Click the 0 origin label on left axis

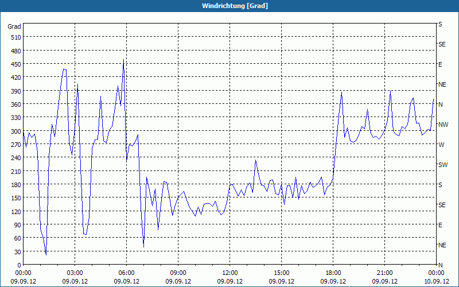coord(20,265)
